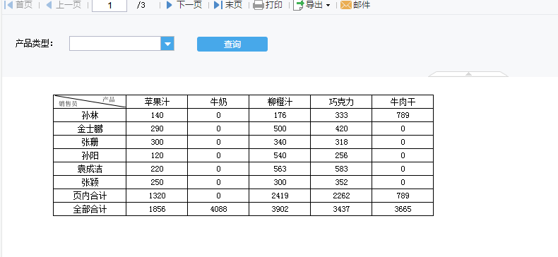Click 全部合计 巧克力 total 3437
Viewport: 558px width, 257px height.
(x=341, y=209)
